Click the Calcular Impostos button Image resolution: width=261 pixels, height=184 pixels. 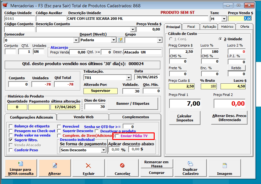point(184,118)
